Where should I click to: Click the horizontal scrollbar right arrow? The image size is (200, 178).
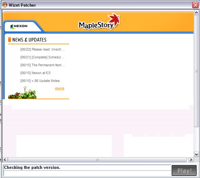point(191,160)
